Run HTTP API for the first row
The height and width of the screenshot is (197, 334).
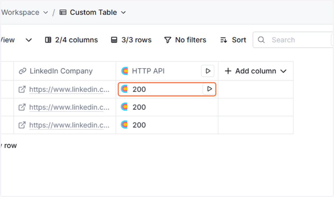210,89
